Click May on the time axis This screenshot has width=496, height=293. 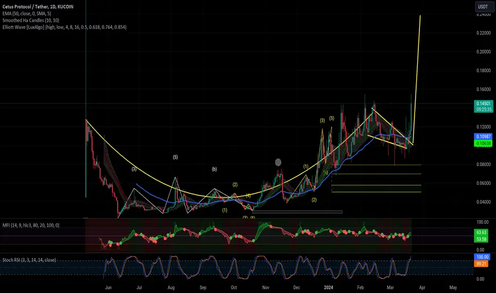(x=453, y=288)
